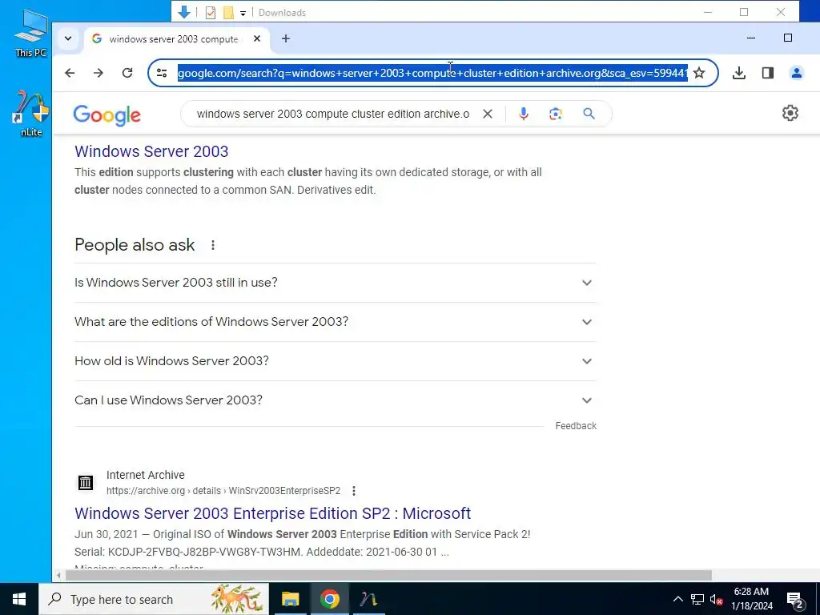This screenshot has height=615, width=820.
Task: Click the horizontal scrollbar in Chrome
Action: point(388,575)
